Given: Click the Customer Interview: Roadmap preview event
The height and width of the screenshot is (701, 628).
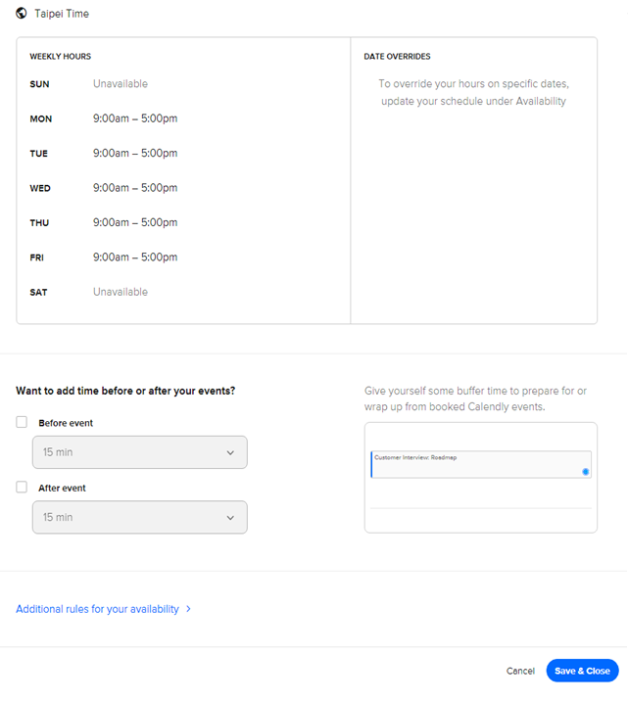Looking at the screenshot, I should point(481,464).
